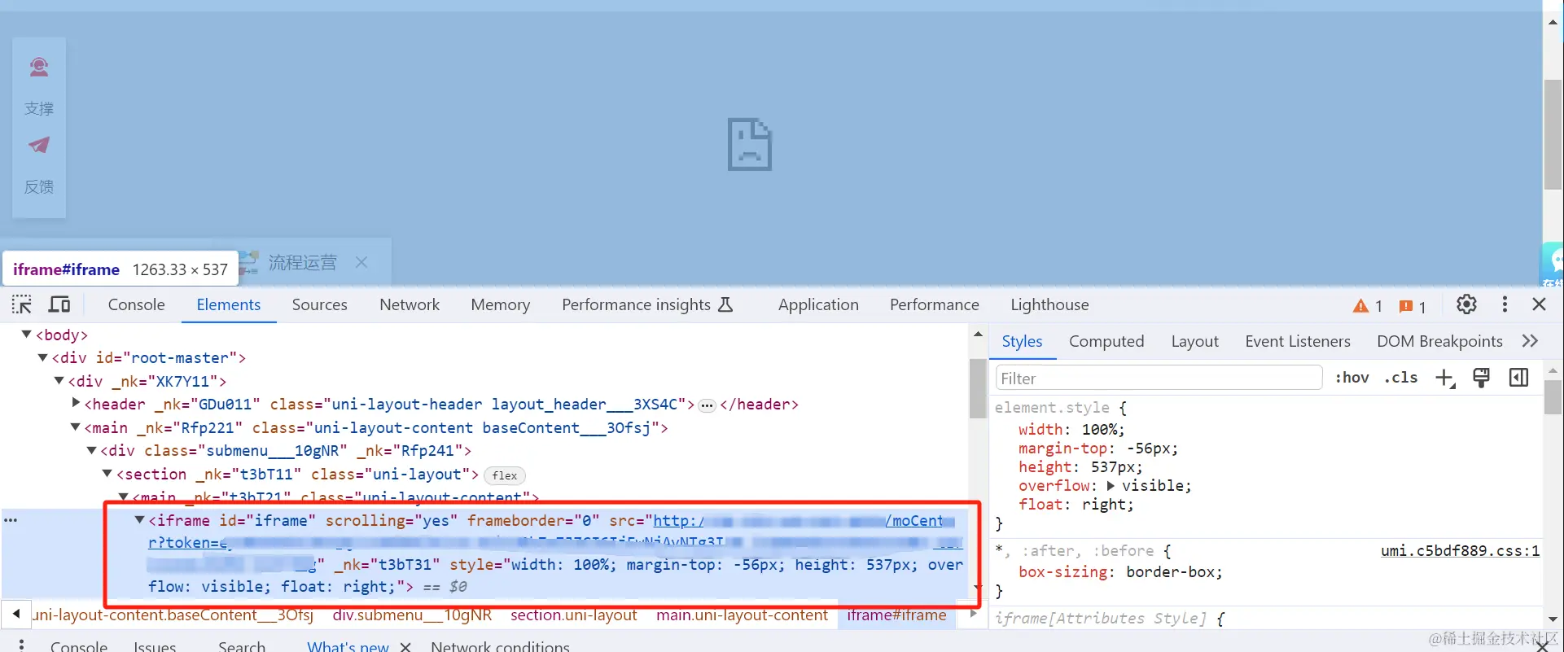This screenshot has width=1564, height=652.
Task: Switch to the Network tab
Action: pos(410,304)
